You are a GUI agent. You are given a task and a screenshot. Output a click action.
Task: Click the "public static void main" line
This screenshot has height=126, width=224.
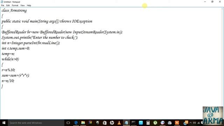47,21
